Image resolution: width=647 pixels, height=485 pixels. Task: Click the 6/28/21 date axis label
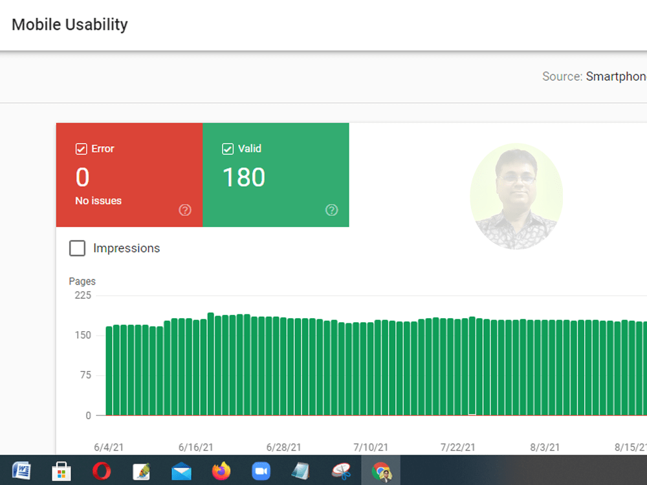(x=283, y=447)
